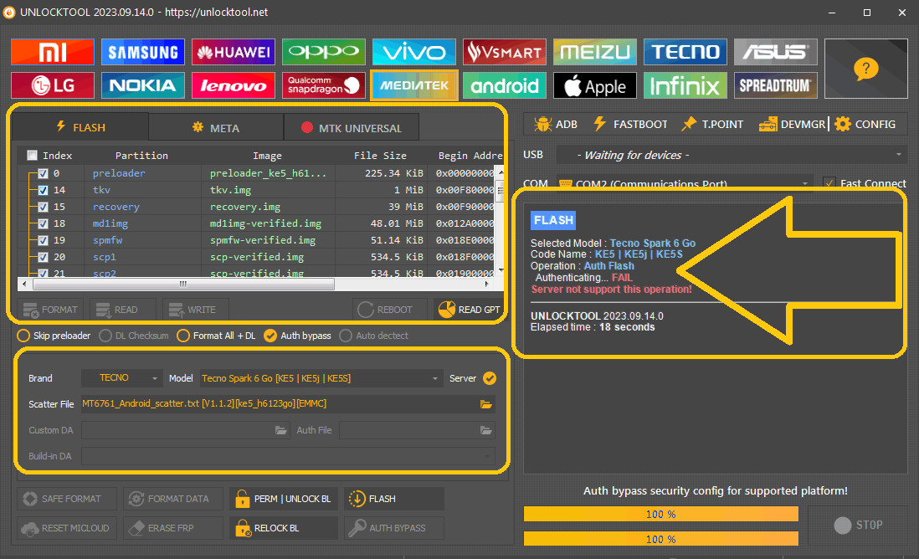Open the USB Waiting for devices dropdown
This screenshot has width=919, height=559.
click(x=731, y=156)
